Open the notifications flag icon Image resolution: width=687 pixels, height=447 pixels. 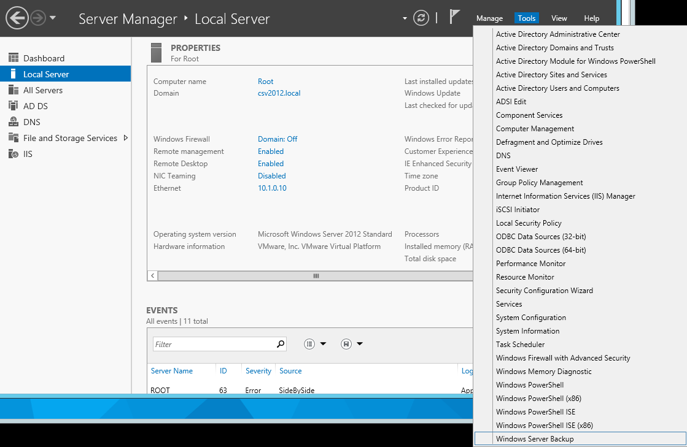click(454, 17)
